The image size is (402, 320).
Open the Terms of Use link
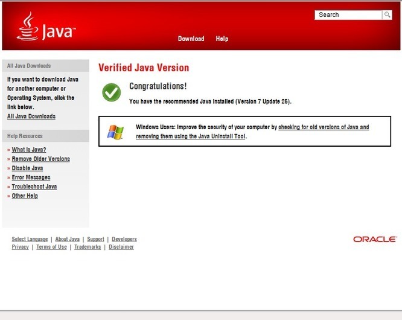coord(51,247)
